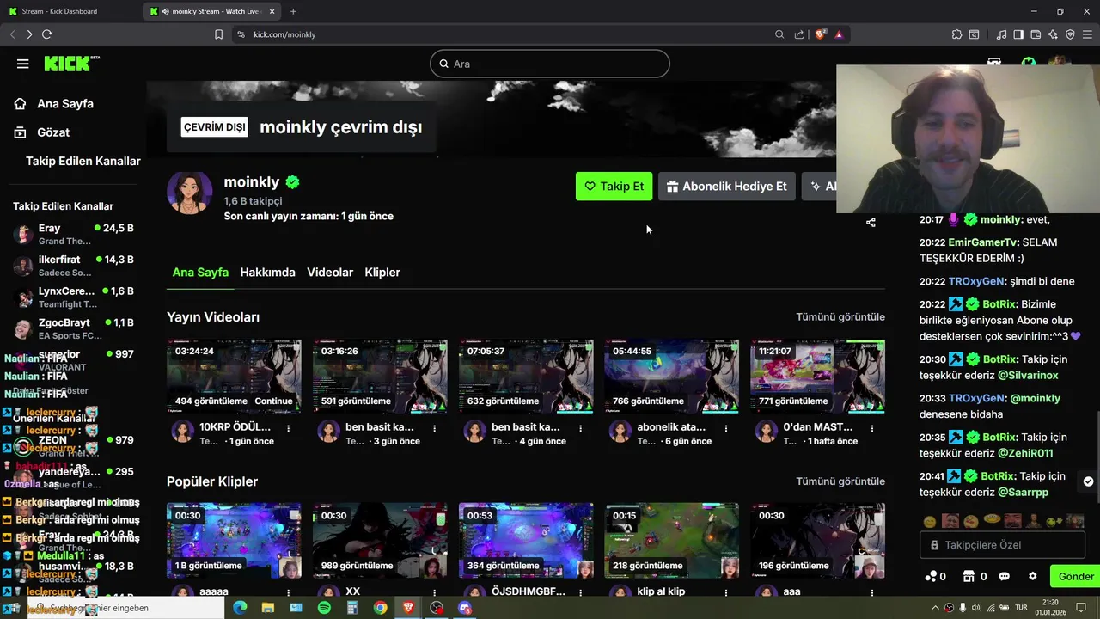1100x619 pixels.
Task: Open the 03:16:26 stream video thumbnail
Action: point(380,377)
